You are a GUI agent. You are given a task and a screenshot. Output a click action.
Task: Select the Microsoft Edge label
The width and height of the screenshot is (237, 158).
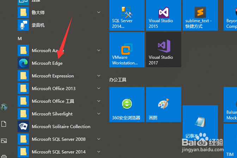47,63
